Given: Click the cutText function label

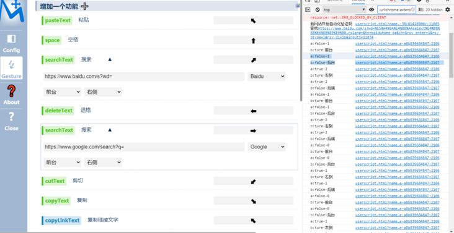Looking at the screenshot, I should [x=55, y=181].
